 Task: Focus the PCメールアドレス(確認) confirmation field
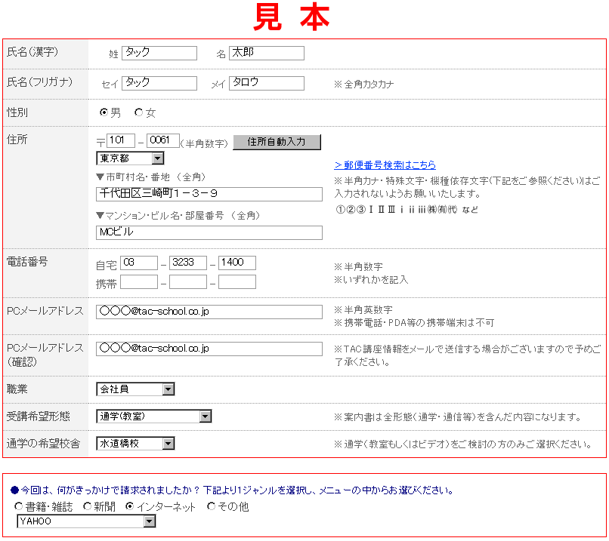point(209,349)
